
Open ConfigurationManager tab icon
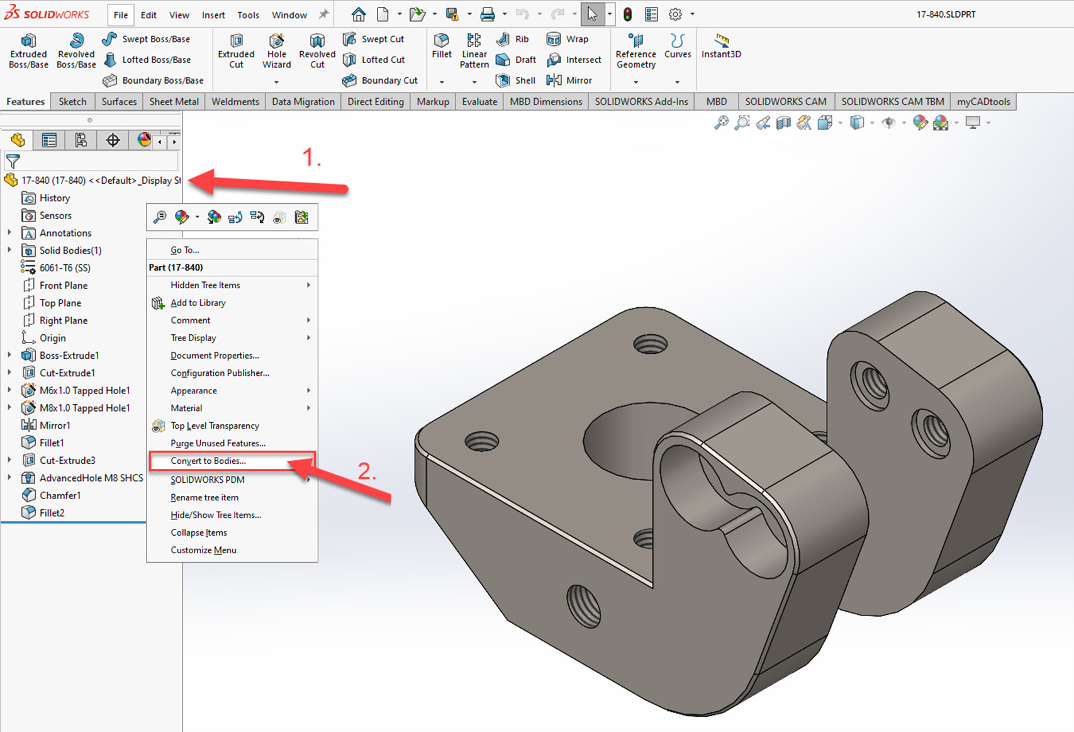(81, 140)
